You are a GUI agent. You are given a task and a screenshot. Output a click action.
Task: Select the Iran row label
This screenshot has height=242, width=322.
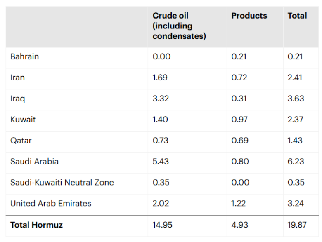(17, 78)
